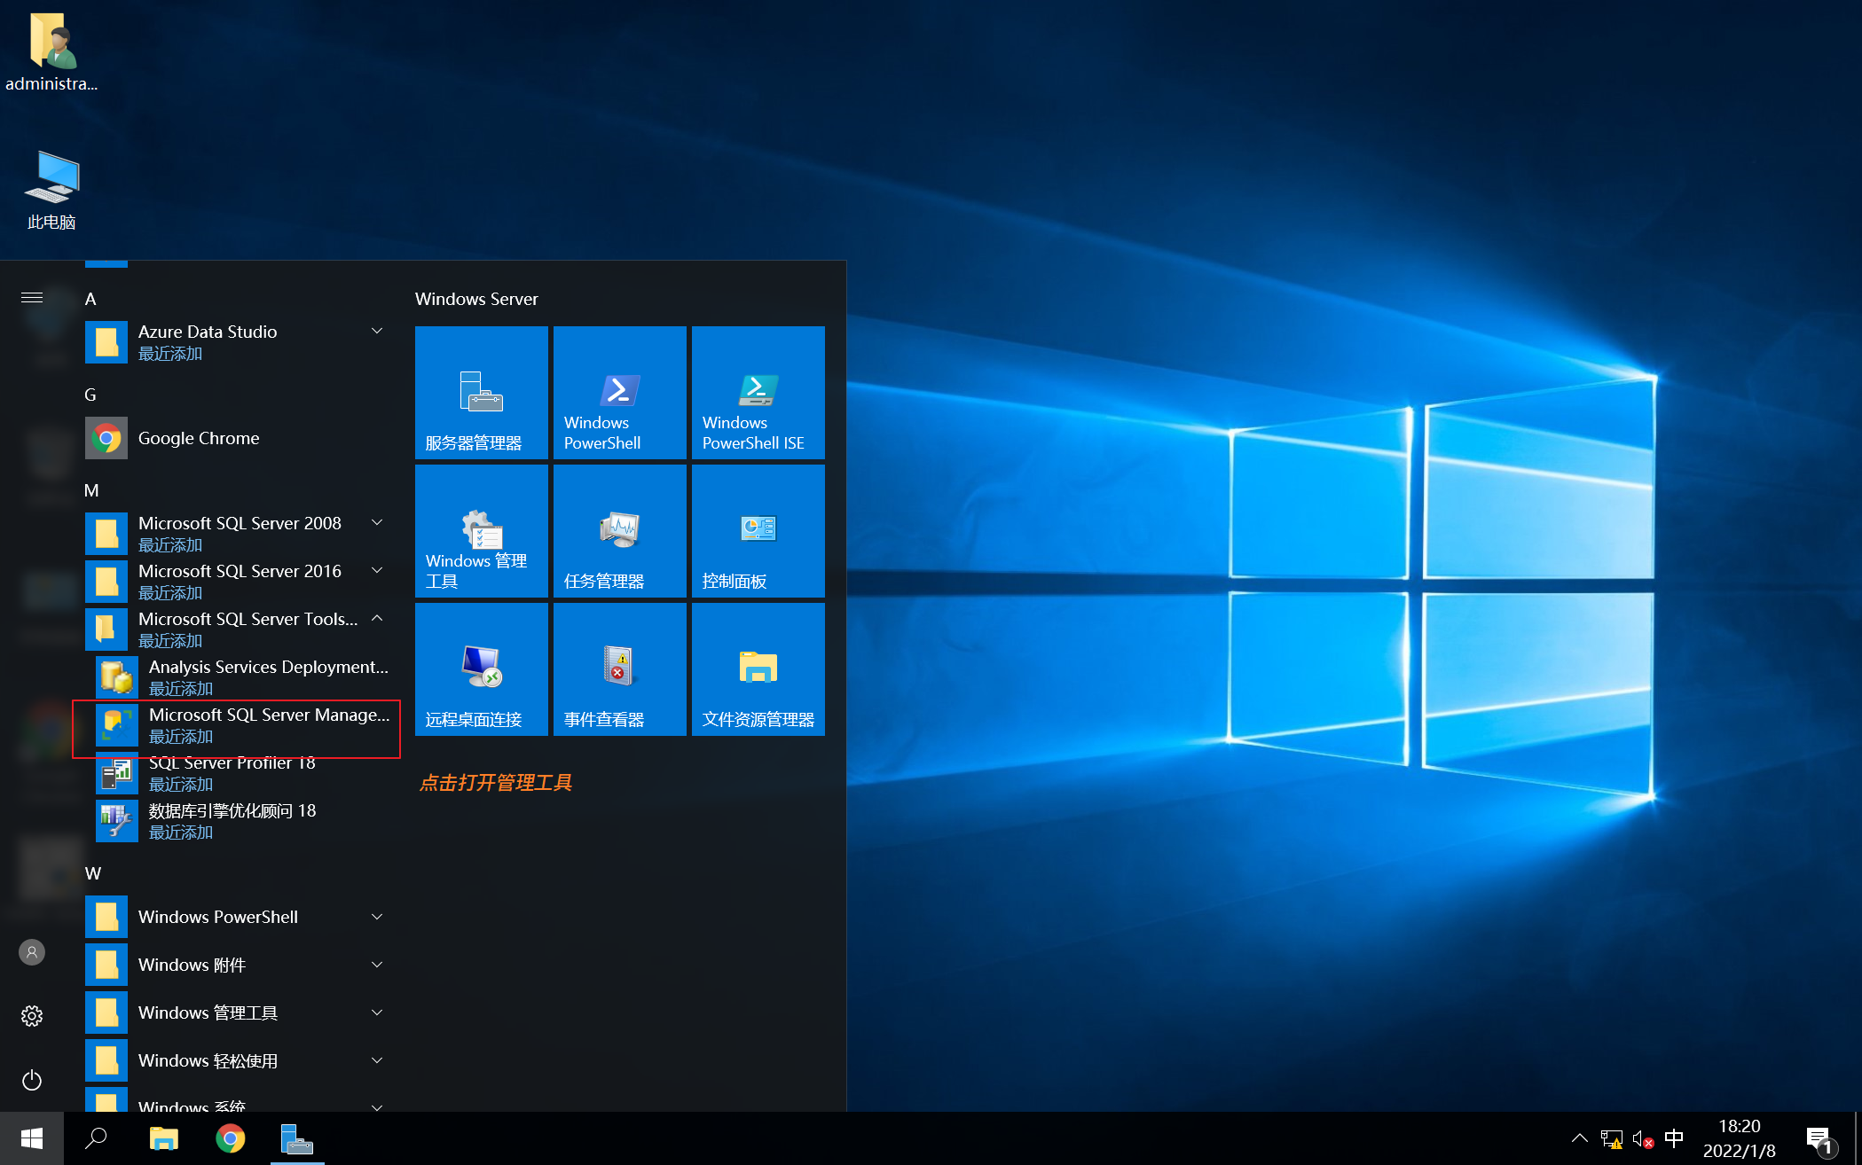Screen dimensions: 1862x1165
Task: Click the letter W section header
Action: 93,874
